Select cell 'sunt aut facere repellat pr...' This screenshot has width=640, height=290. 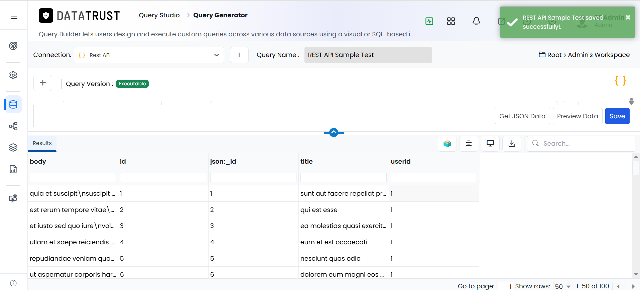coord(344,194)
